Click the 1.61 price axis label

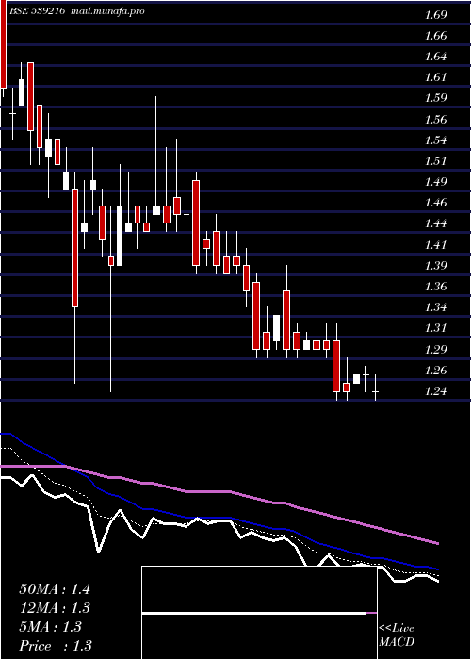click(435, 78)
